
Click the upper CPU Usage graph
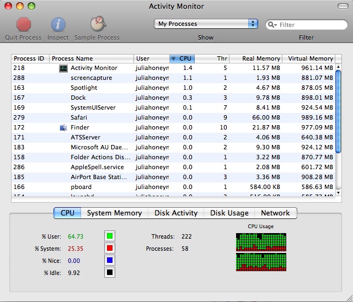(261, 242)
